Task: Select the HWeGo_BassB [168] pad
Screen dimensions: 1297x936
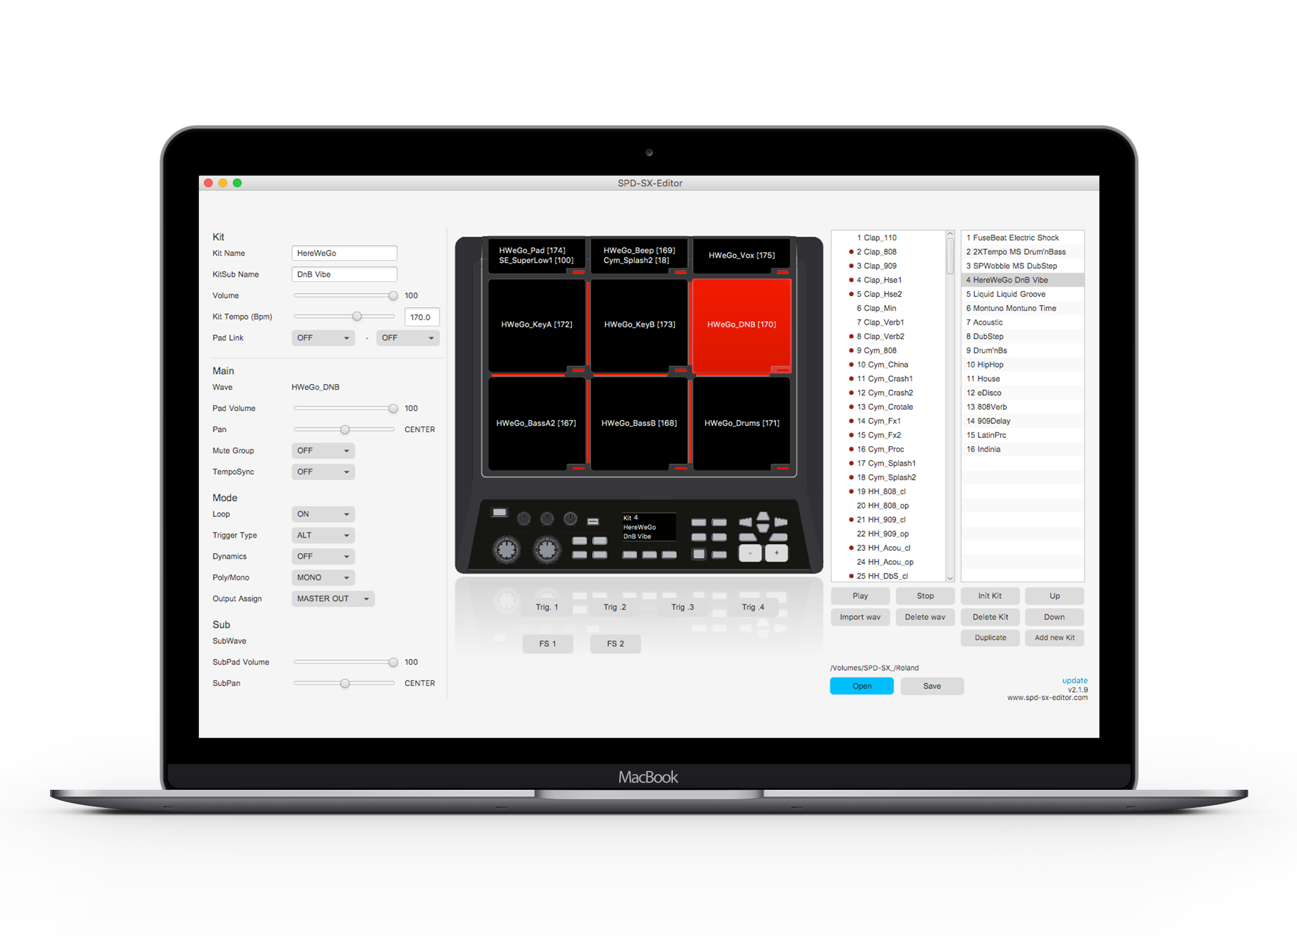Action: point(639,424)
